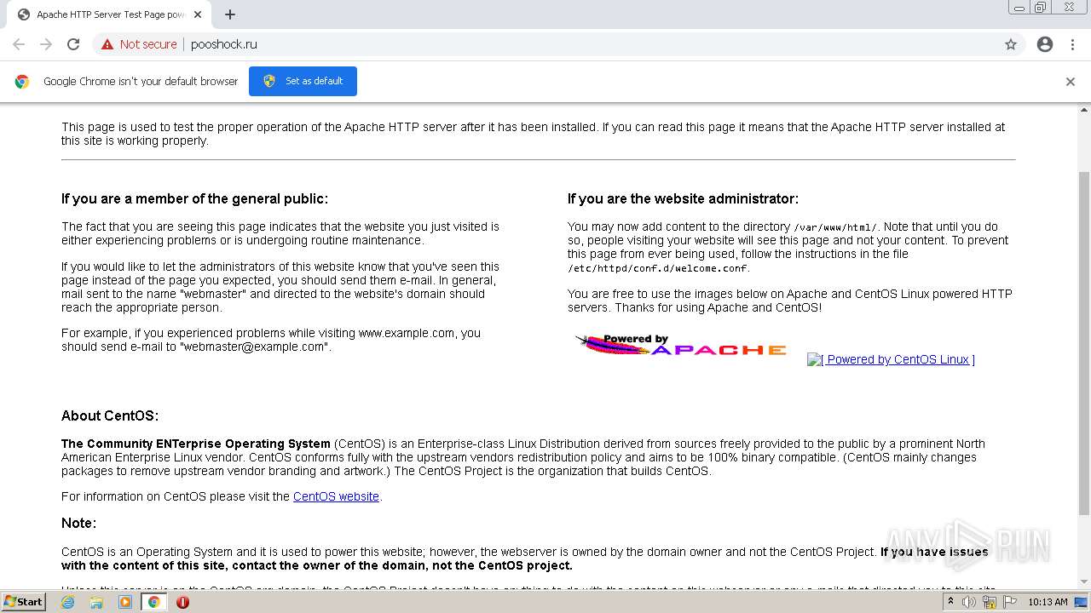Click the scrollbar down arrow
Screen dimensions: 1091x613
(x=1084, y=582)
